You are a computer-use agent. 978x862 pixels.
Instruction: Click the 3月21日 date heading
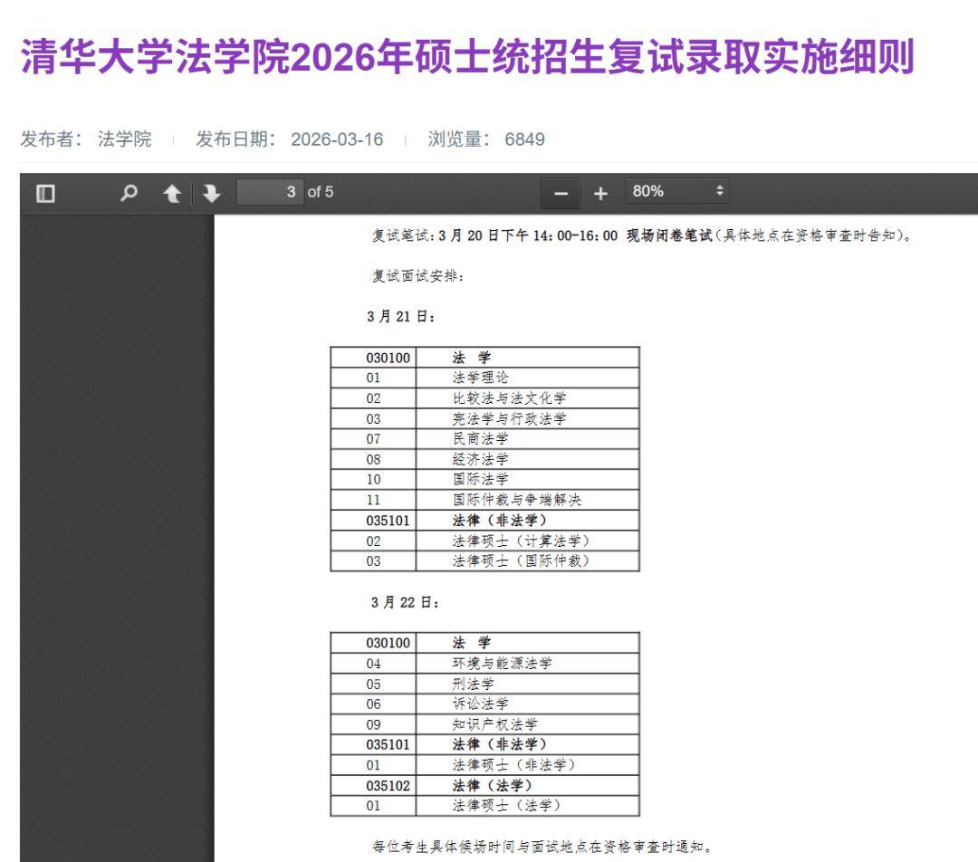pyautogui.click(x=400, y=316)
